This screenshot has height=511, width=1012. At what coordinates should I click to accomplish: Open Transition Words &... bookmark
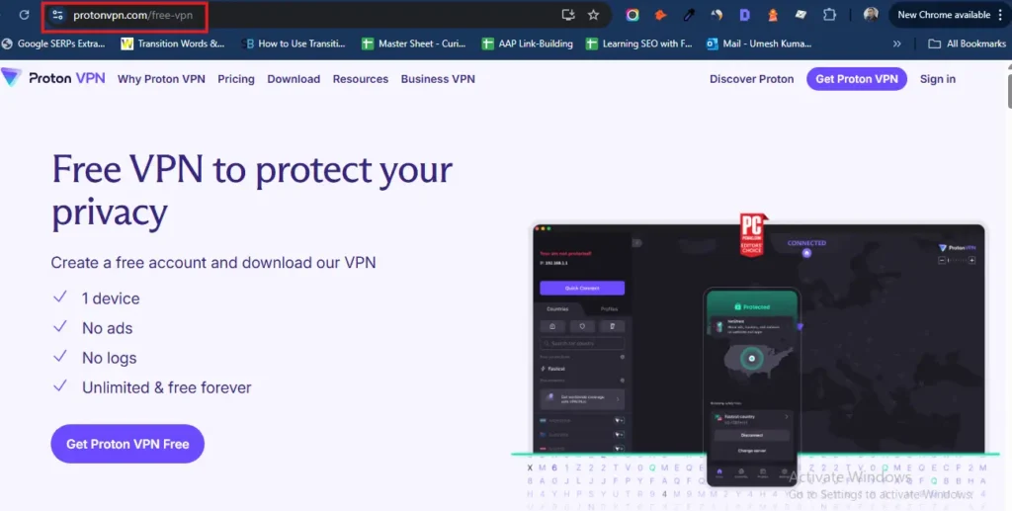pos(173,43)
